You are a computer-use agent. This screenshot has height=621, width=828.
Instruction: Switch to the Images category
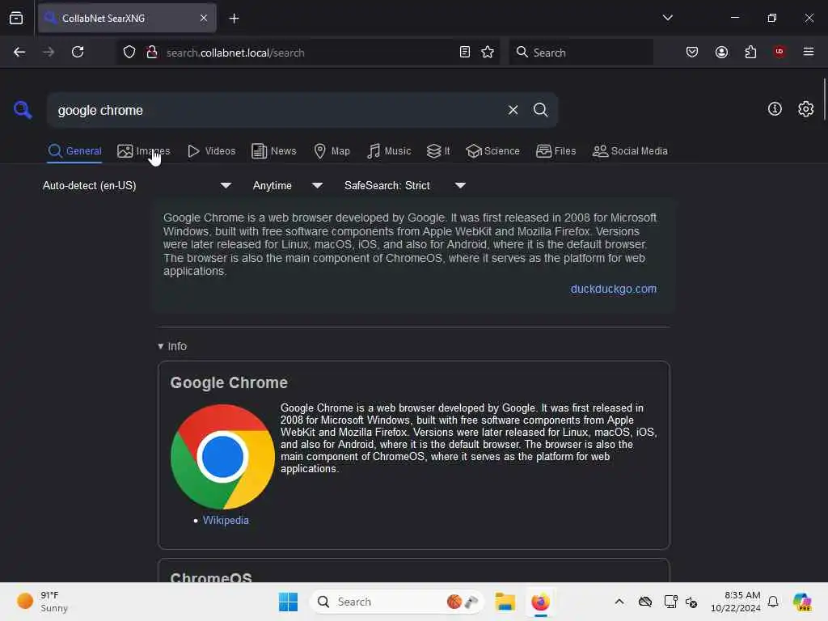click(144, 151)
